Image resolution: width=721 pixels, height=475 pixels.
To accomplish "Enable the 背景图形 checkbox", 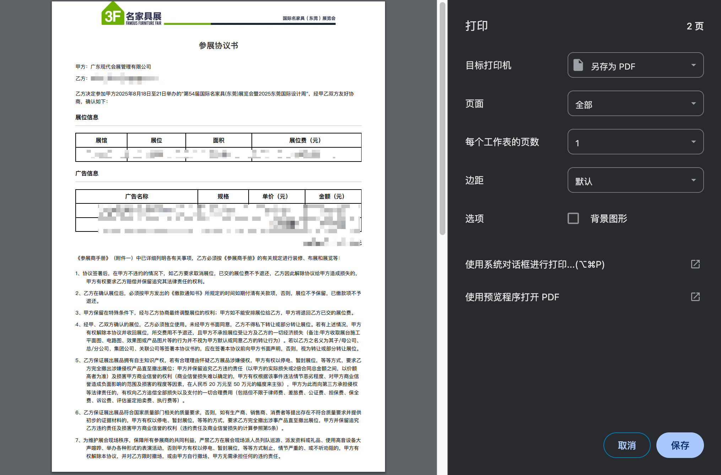I will pos(573,218).
